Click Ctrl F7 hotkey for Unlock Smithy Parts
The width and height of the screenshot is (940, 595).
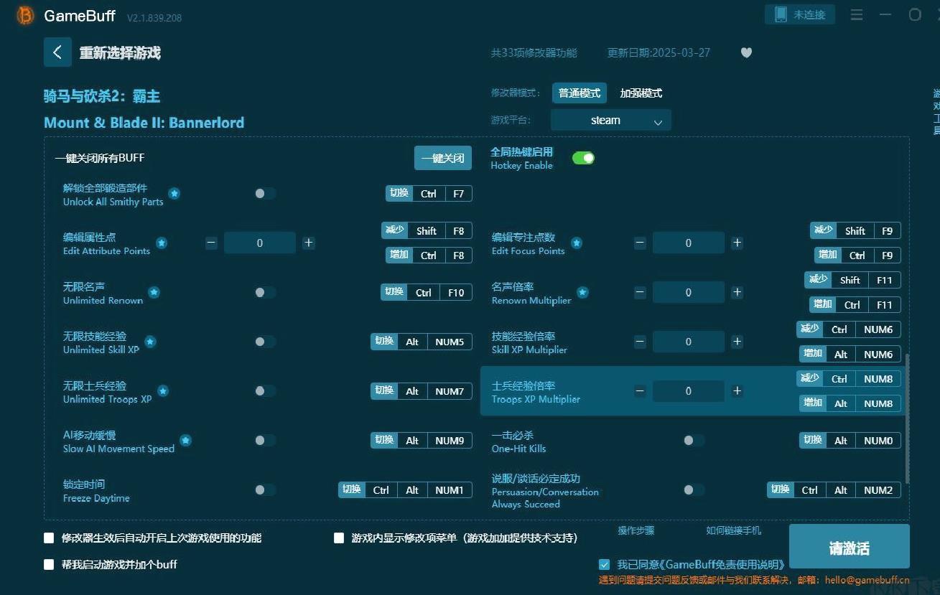429,194
